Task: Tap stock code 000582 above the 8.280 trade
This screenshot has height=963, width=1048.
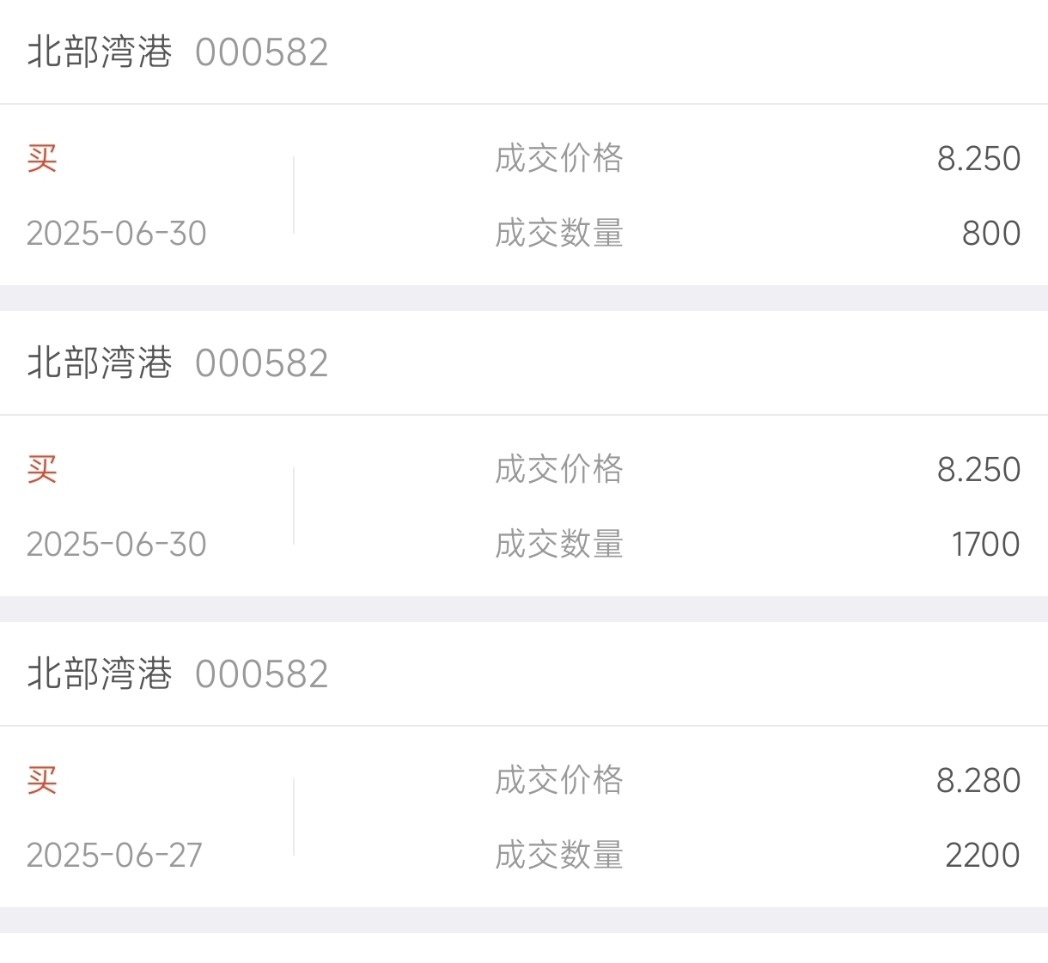Action: (x=262, y=674)
